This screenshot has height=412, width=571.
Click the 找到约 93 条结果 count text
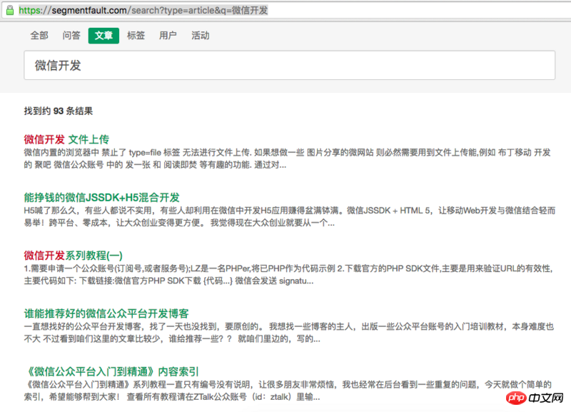tap(59, 111)
